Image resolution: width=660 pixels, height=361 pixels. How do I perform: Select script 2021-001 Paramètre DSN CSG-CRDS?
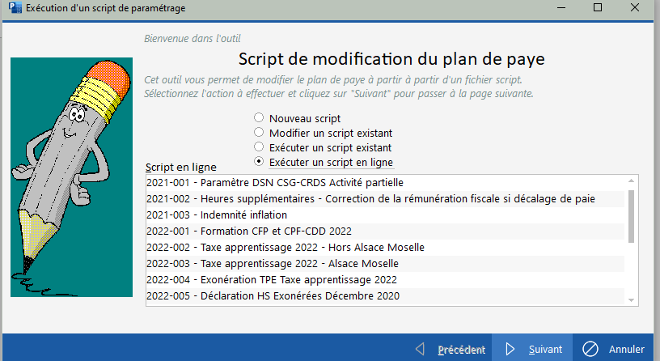point(385,182)
